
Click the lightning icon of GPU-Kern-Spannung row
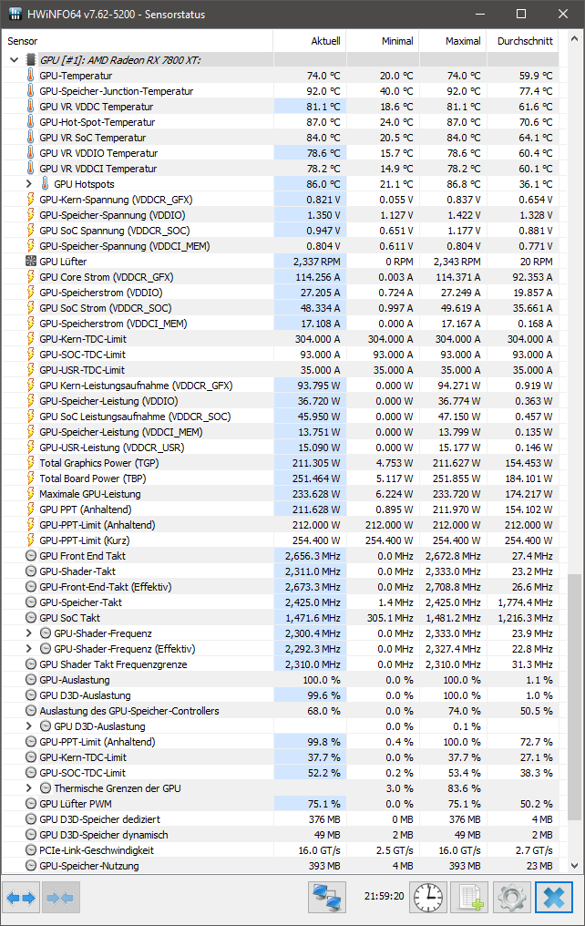tap(31, 200)
